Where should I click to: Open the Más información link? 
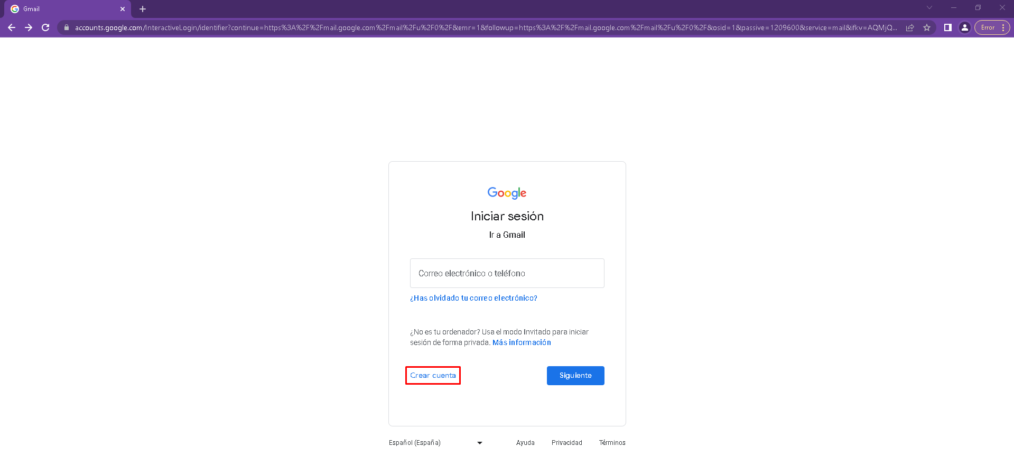(x=522, y=342)
